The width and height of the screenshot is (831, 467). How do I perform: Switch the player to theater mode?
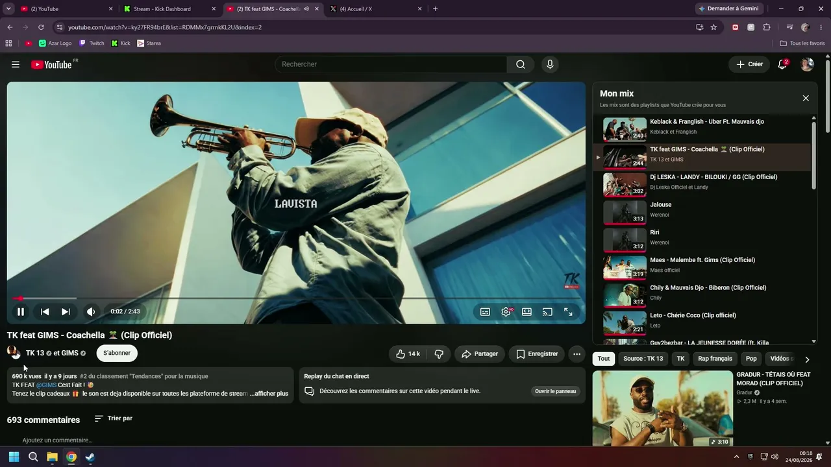(527, 312)
